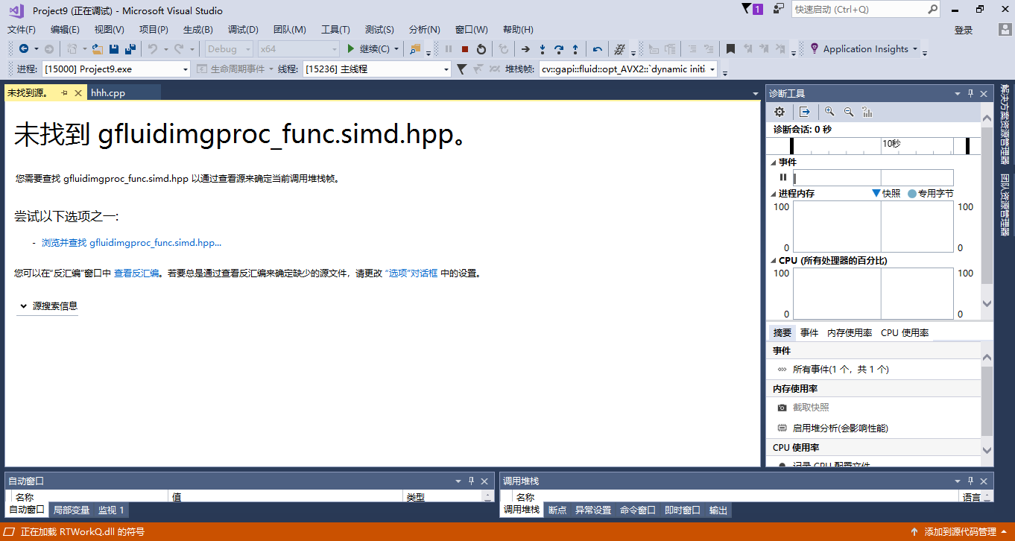
Task: Open the find-in-files toolbar icon
Action: pyautogui.click(x=415, y=49)
